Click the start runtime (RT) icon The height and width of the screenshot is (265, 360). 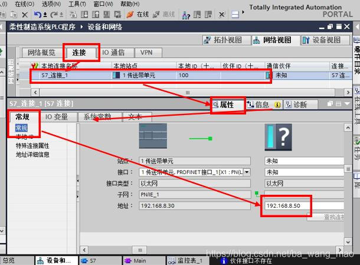pos(117,15)
